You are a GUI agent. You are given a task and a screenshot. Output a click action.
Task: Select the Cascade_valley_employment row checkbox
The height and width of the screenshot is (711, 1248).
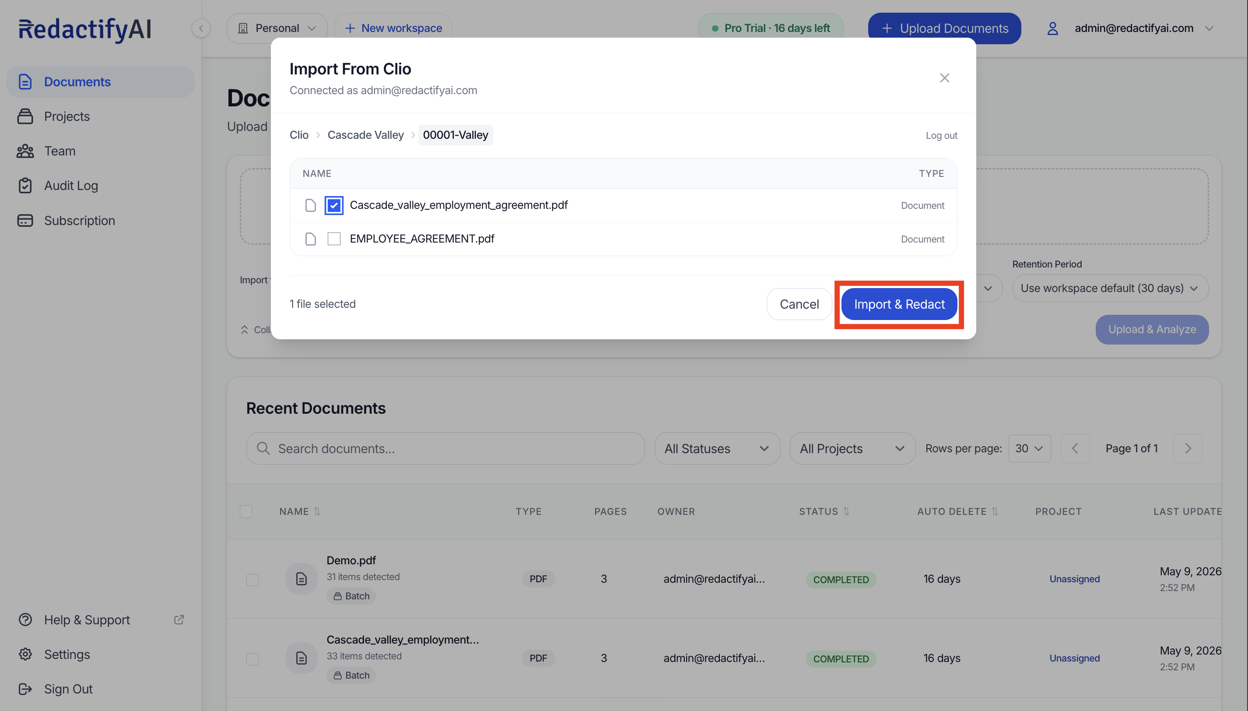pyautogui.click(x=252, y=659)
